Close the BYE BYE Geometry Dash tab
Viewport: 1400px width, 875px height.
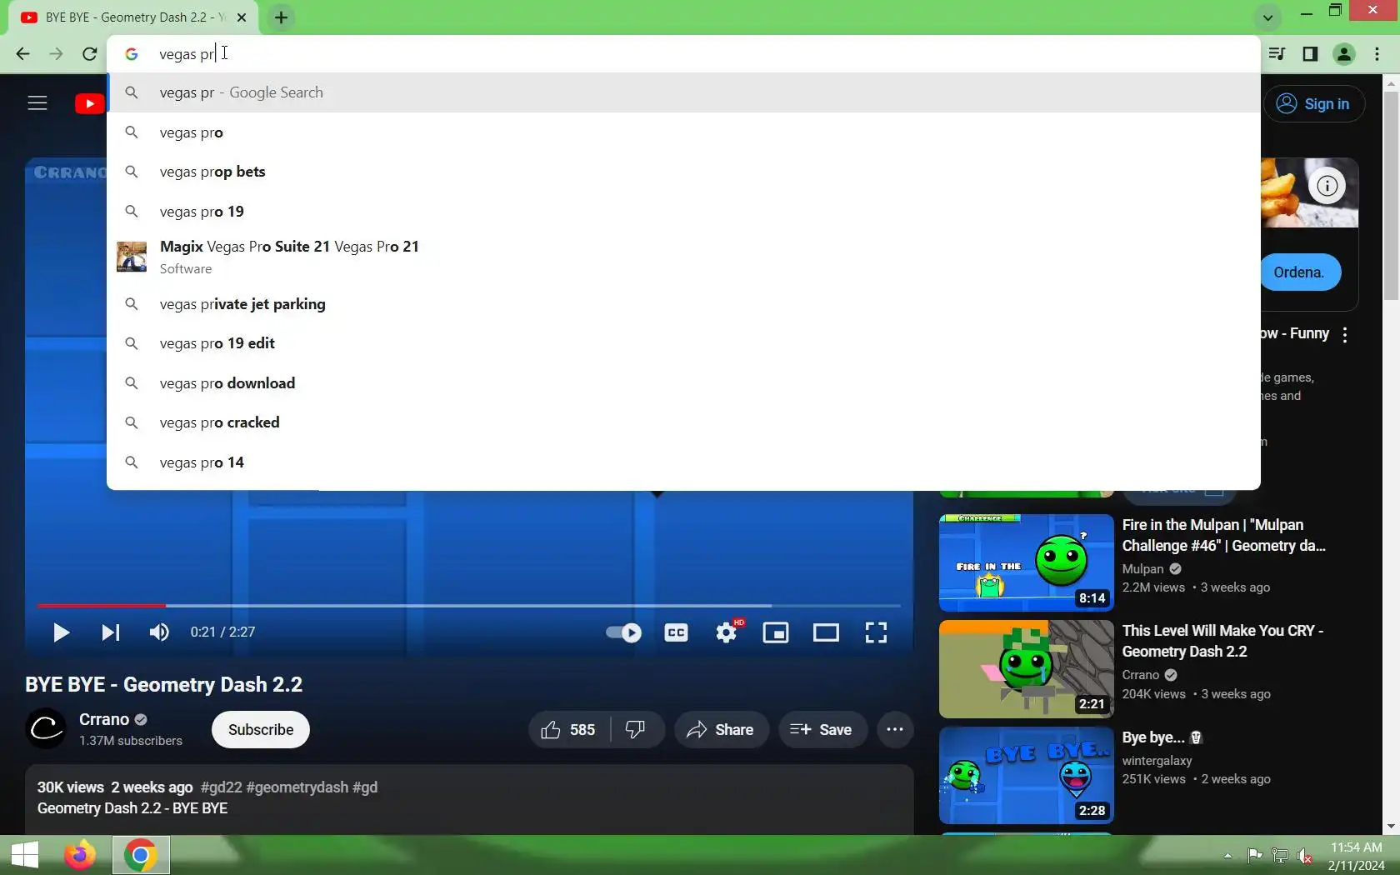pos(241,17)
